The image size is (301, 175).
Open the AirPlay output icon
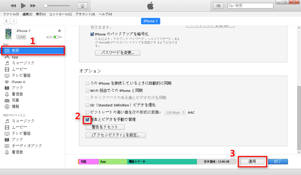82,6
